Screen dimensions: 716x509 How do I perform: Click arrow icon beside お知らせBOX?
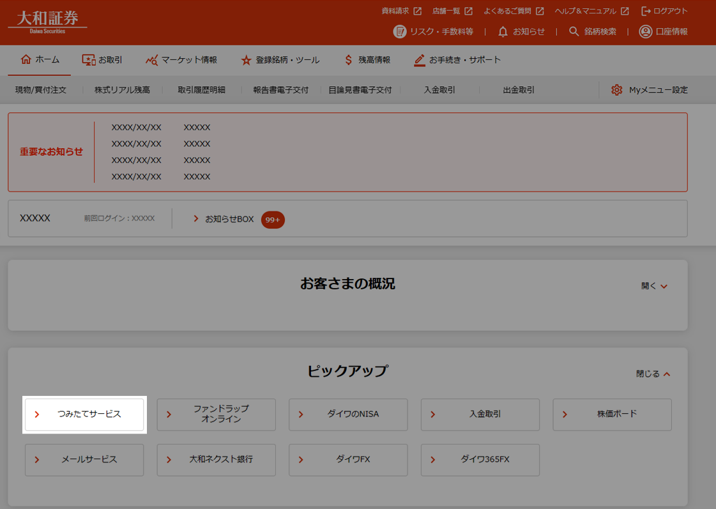point(196,218)
